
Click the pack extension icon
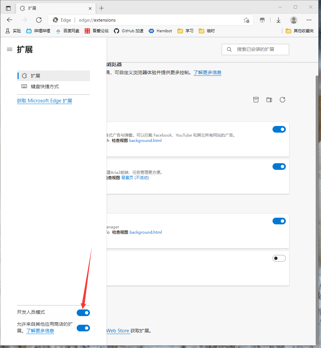(269, 100)
